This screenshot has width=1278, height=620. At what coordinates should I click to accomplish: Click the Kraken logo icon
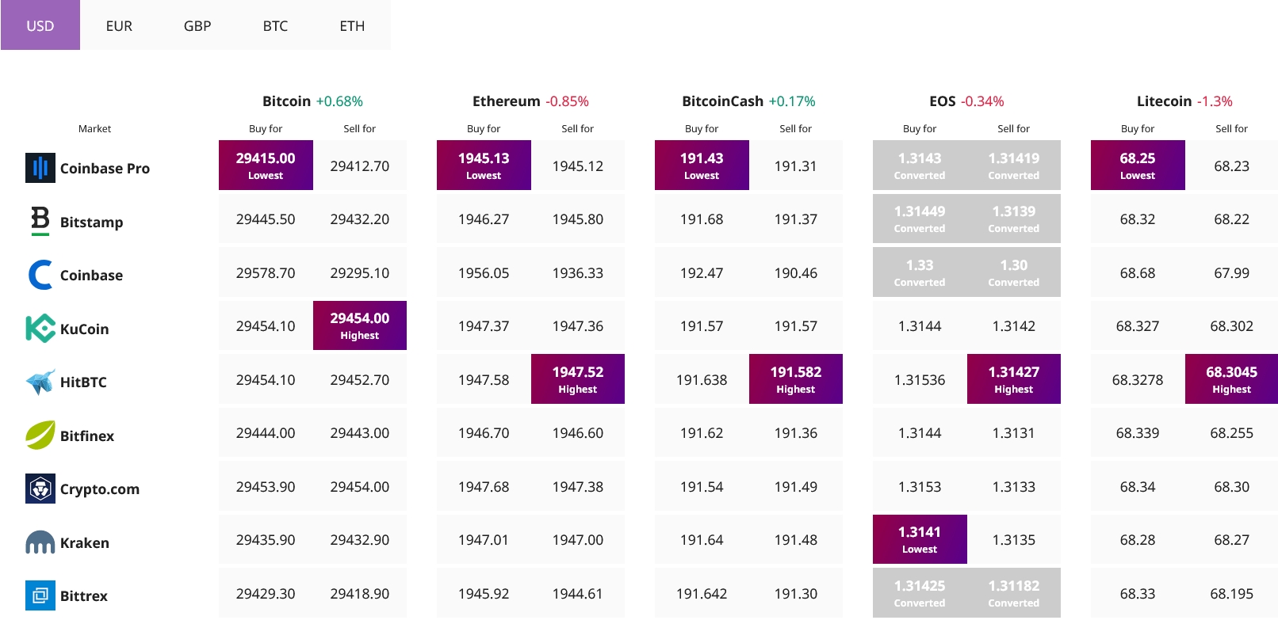point(40,542)
